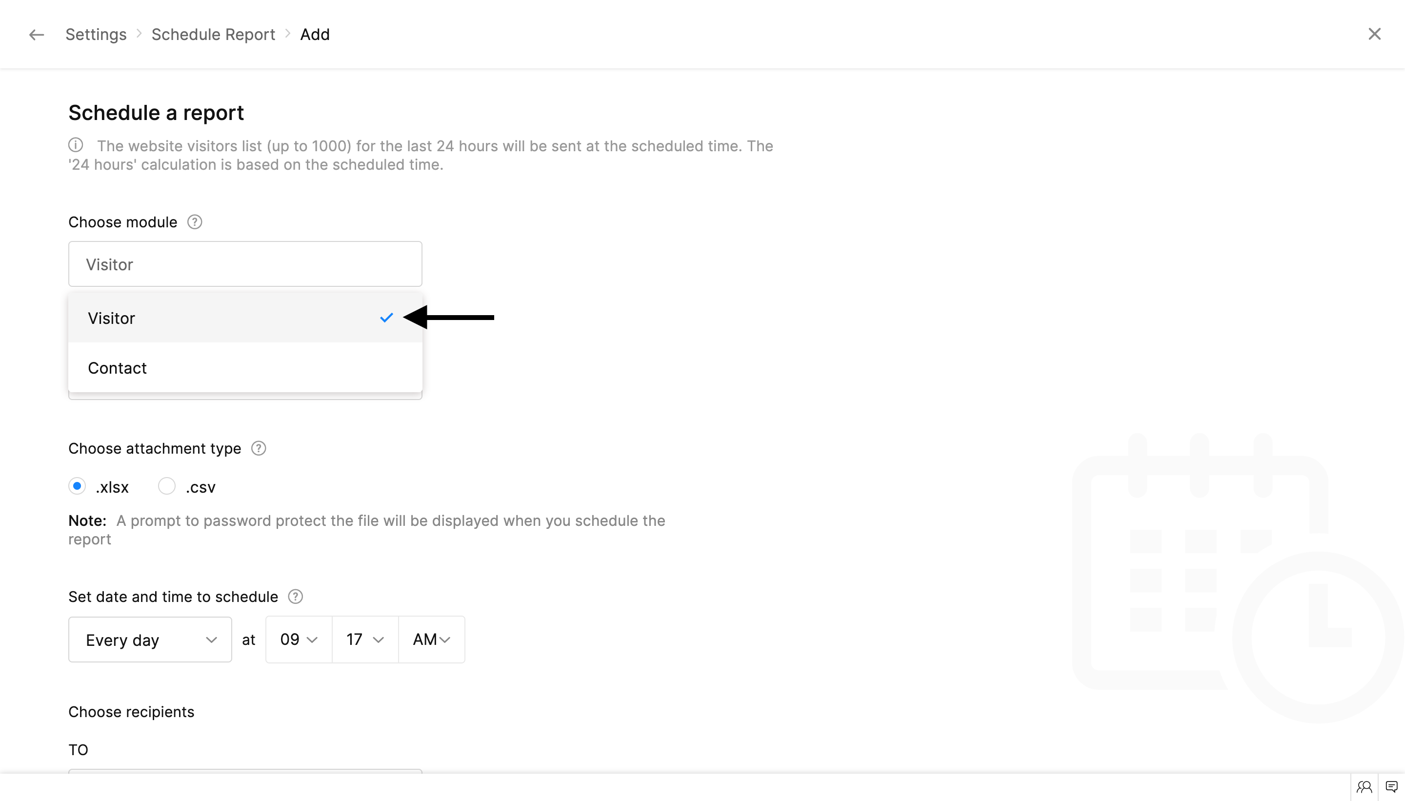Image resolution: width=1405 pixels, height=801 pixels.
Task: Click the attachment type help icon
Action: [x=259, y=448]
